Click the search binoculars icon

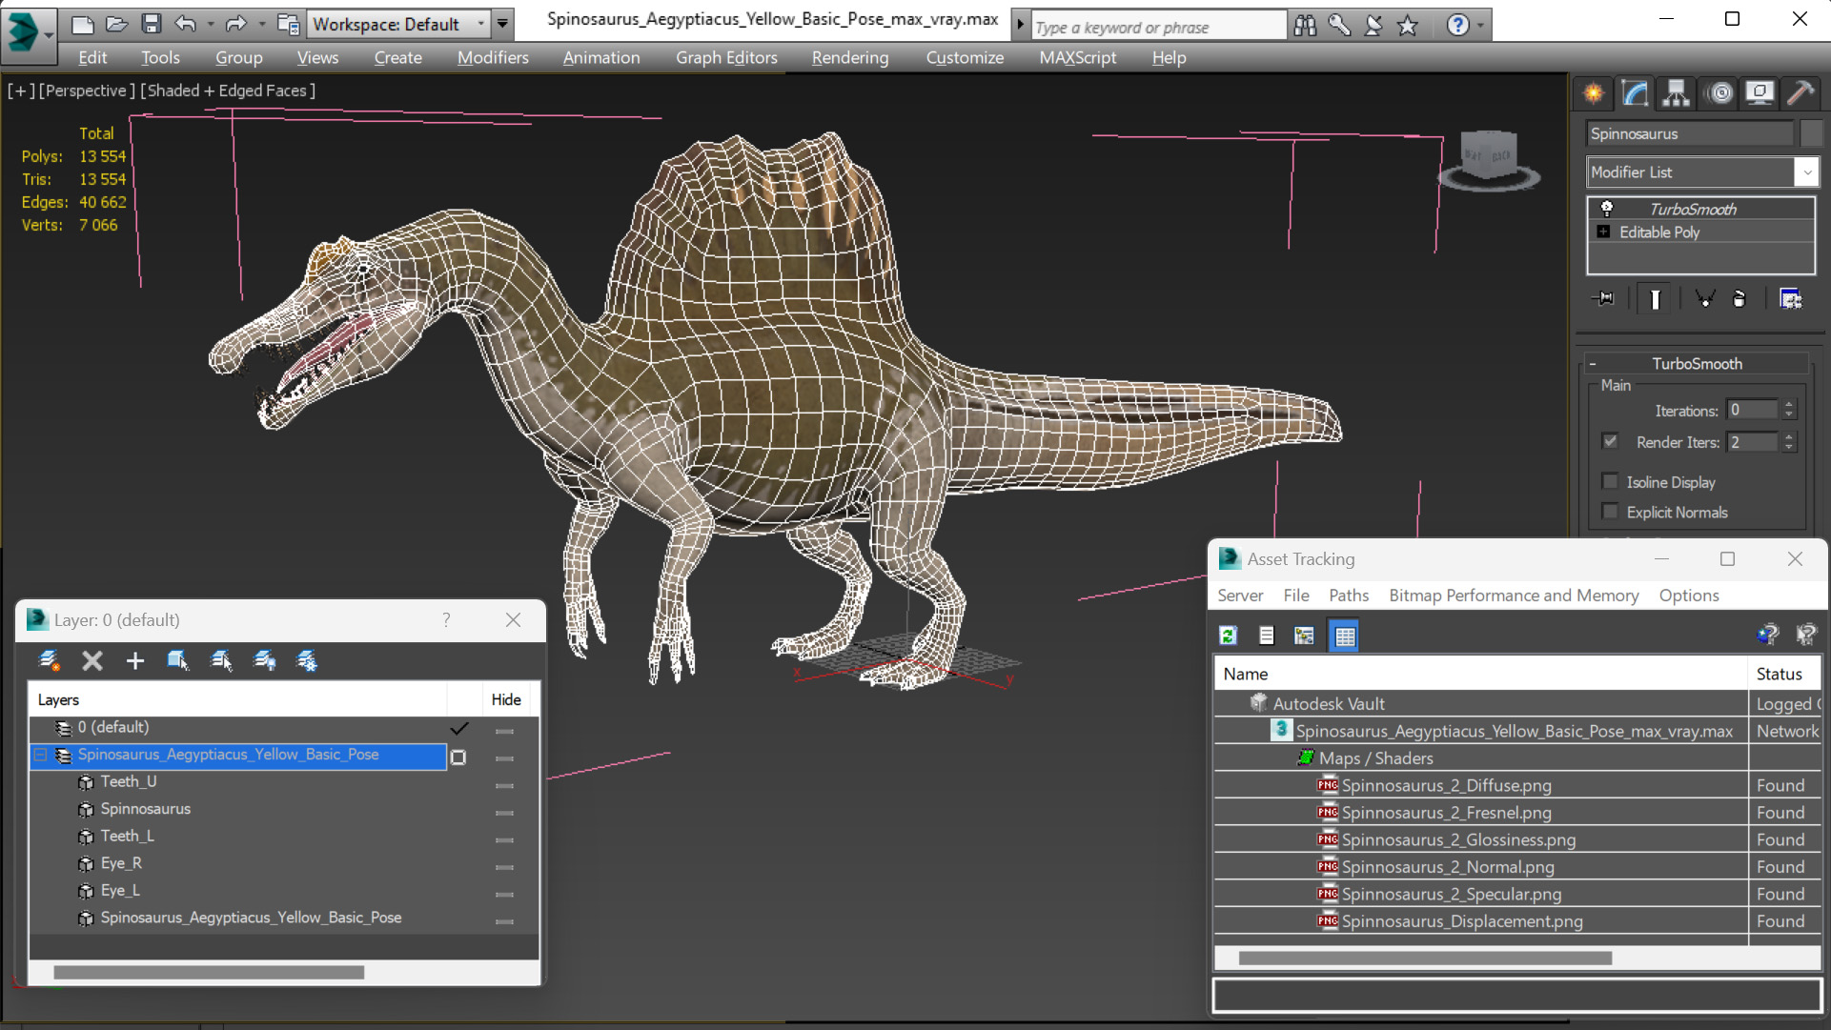[x=1305, y=26]
